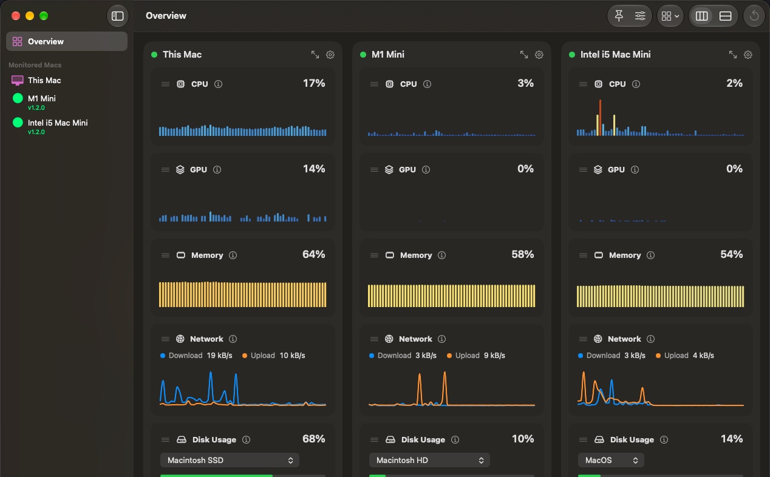Screen dimensions: 770x477
Task: Click the GPU layers icon on M1 Mini
Action: point(389,170)
